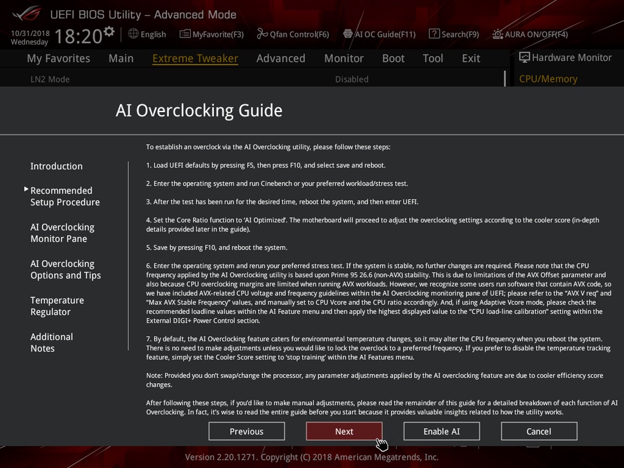Click the 10/31/2018 Wednesday date

click(x=30, y=38)
